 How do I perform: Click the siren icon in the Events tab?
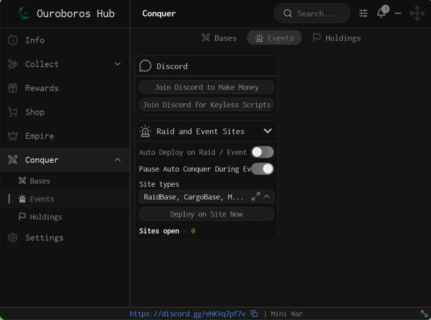click(259, 37)
